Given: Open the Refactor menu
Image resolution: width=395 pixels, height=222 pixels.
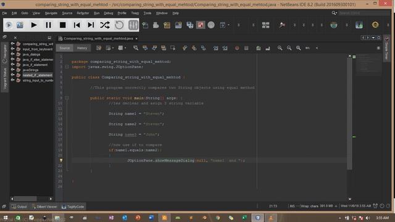Looking at the screenshot, I should [83, 13].
